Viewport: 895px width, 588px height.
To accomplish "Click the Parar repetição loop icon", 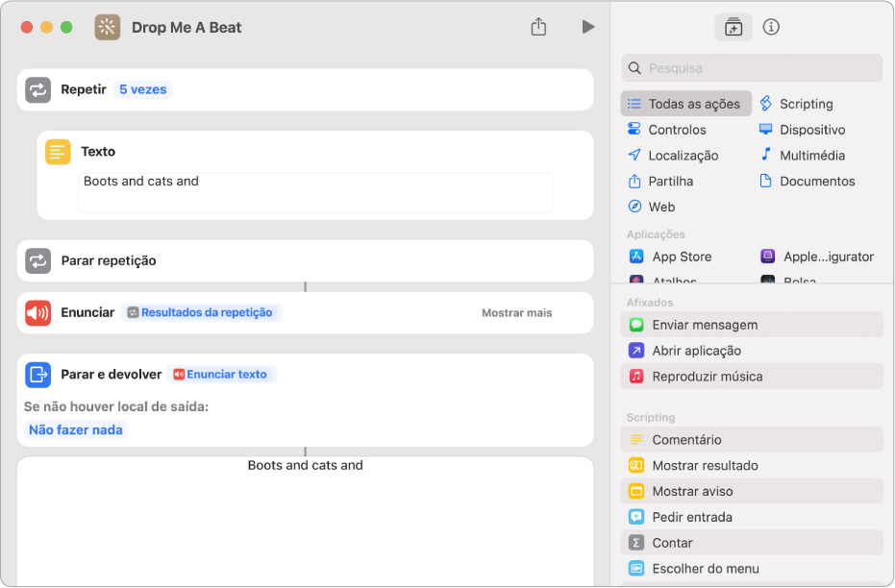I will click(37, 260).
